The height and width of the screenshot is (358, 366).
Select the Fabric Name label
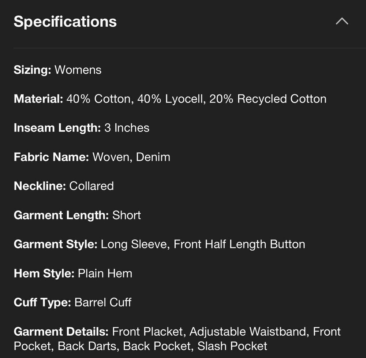[x=51, y=157]
